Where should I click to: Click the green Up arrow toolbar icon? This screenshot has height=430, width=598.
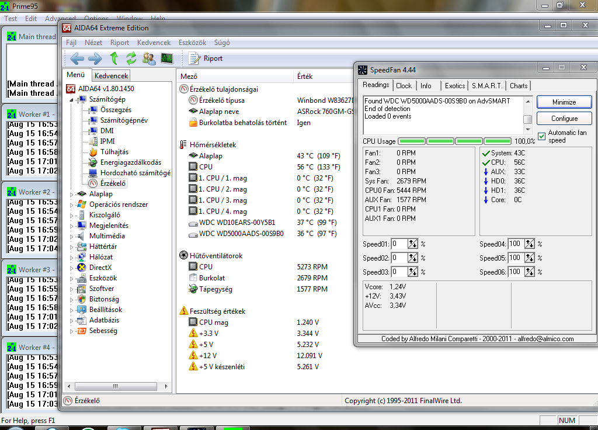[114, 58]
